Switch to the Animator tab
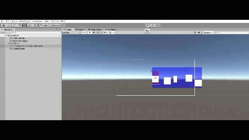249x140 pixels. tap(111, 30)
